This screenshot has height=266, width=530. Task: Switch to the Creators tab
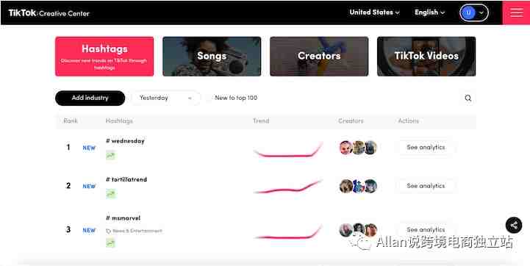[319, 57]
